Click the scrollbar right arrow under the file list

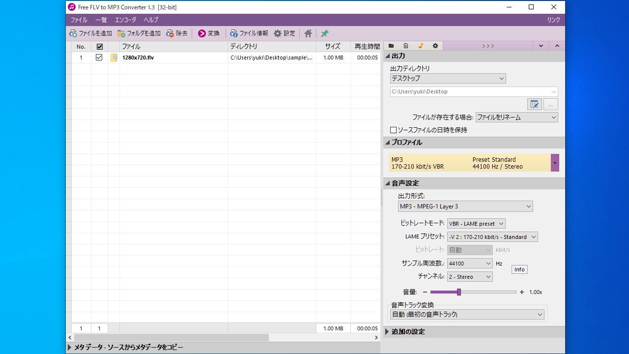(x=376, y=338)
